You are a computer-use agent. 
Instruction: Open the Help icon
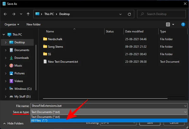tap(183, 24)
